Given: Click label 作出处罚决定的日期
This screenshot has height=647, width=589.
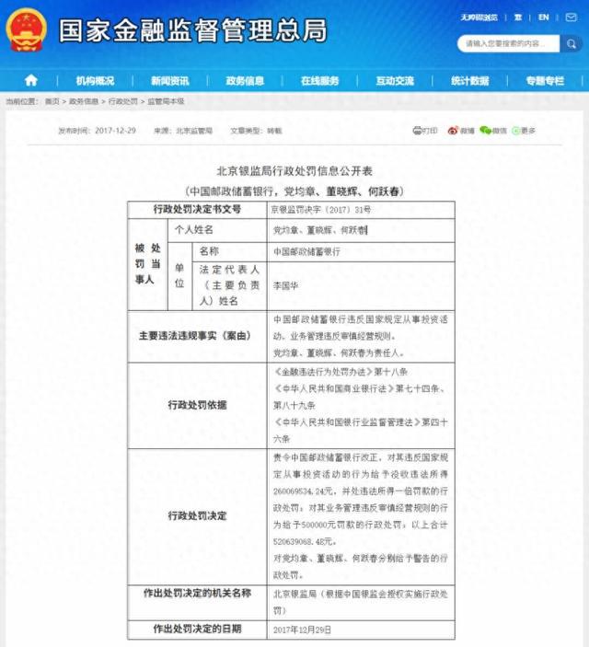Looking at the screenshot, I should pyautogui.click(x=197, y=629).
